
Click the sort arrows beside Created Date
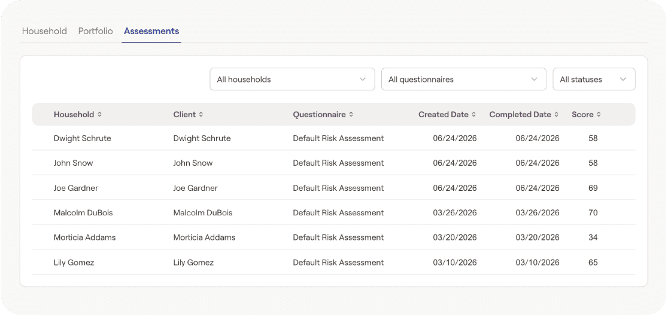tap(473, 114)
